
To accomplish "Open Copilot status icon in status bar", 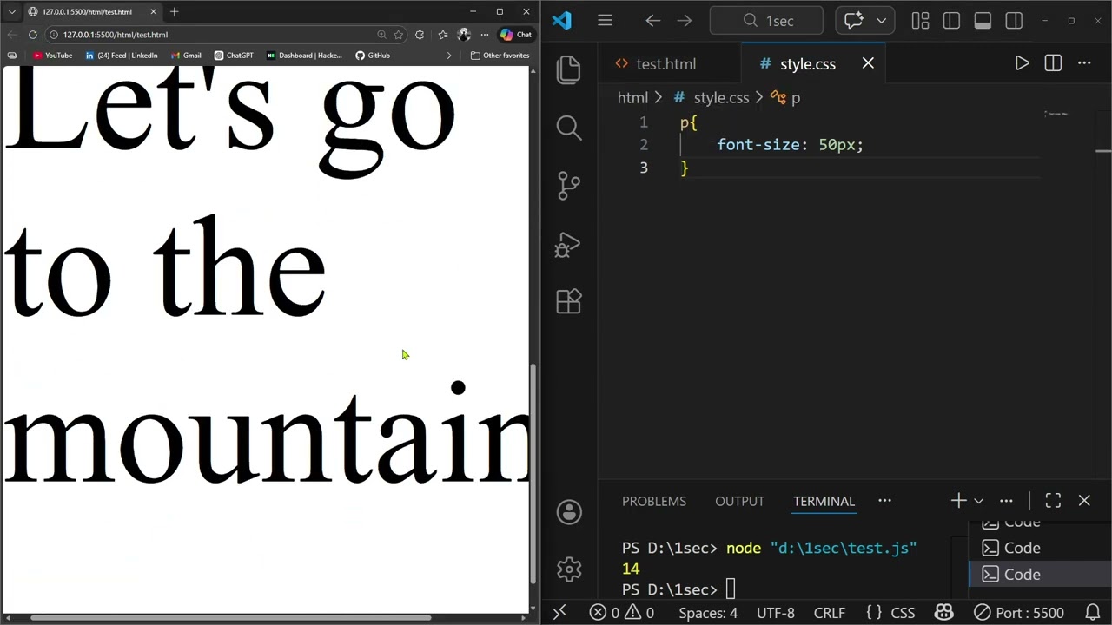I will 943,613.
